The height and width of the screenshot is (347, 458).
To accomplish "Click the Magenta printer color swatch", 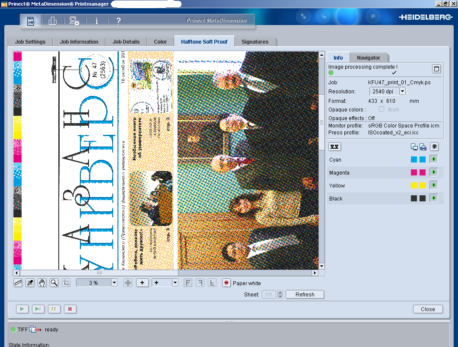I will 423,172.
